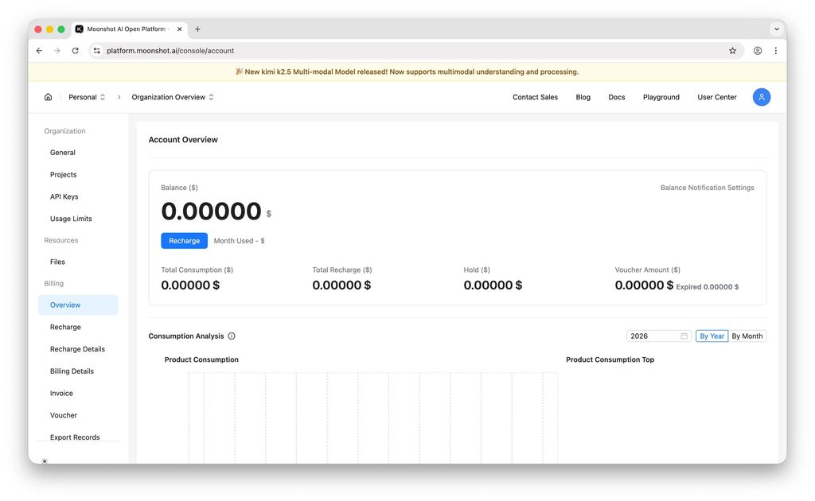Viewport: 815px width, 501px height.
Task: Click the Expired 0.00000 $ text
Action: click(707, 286)
